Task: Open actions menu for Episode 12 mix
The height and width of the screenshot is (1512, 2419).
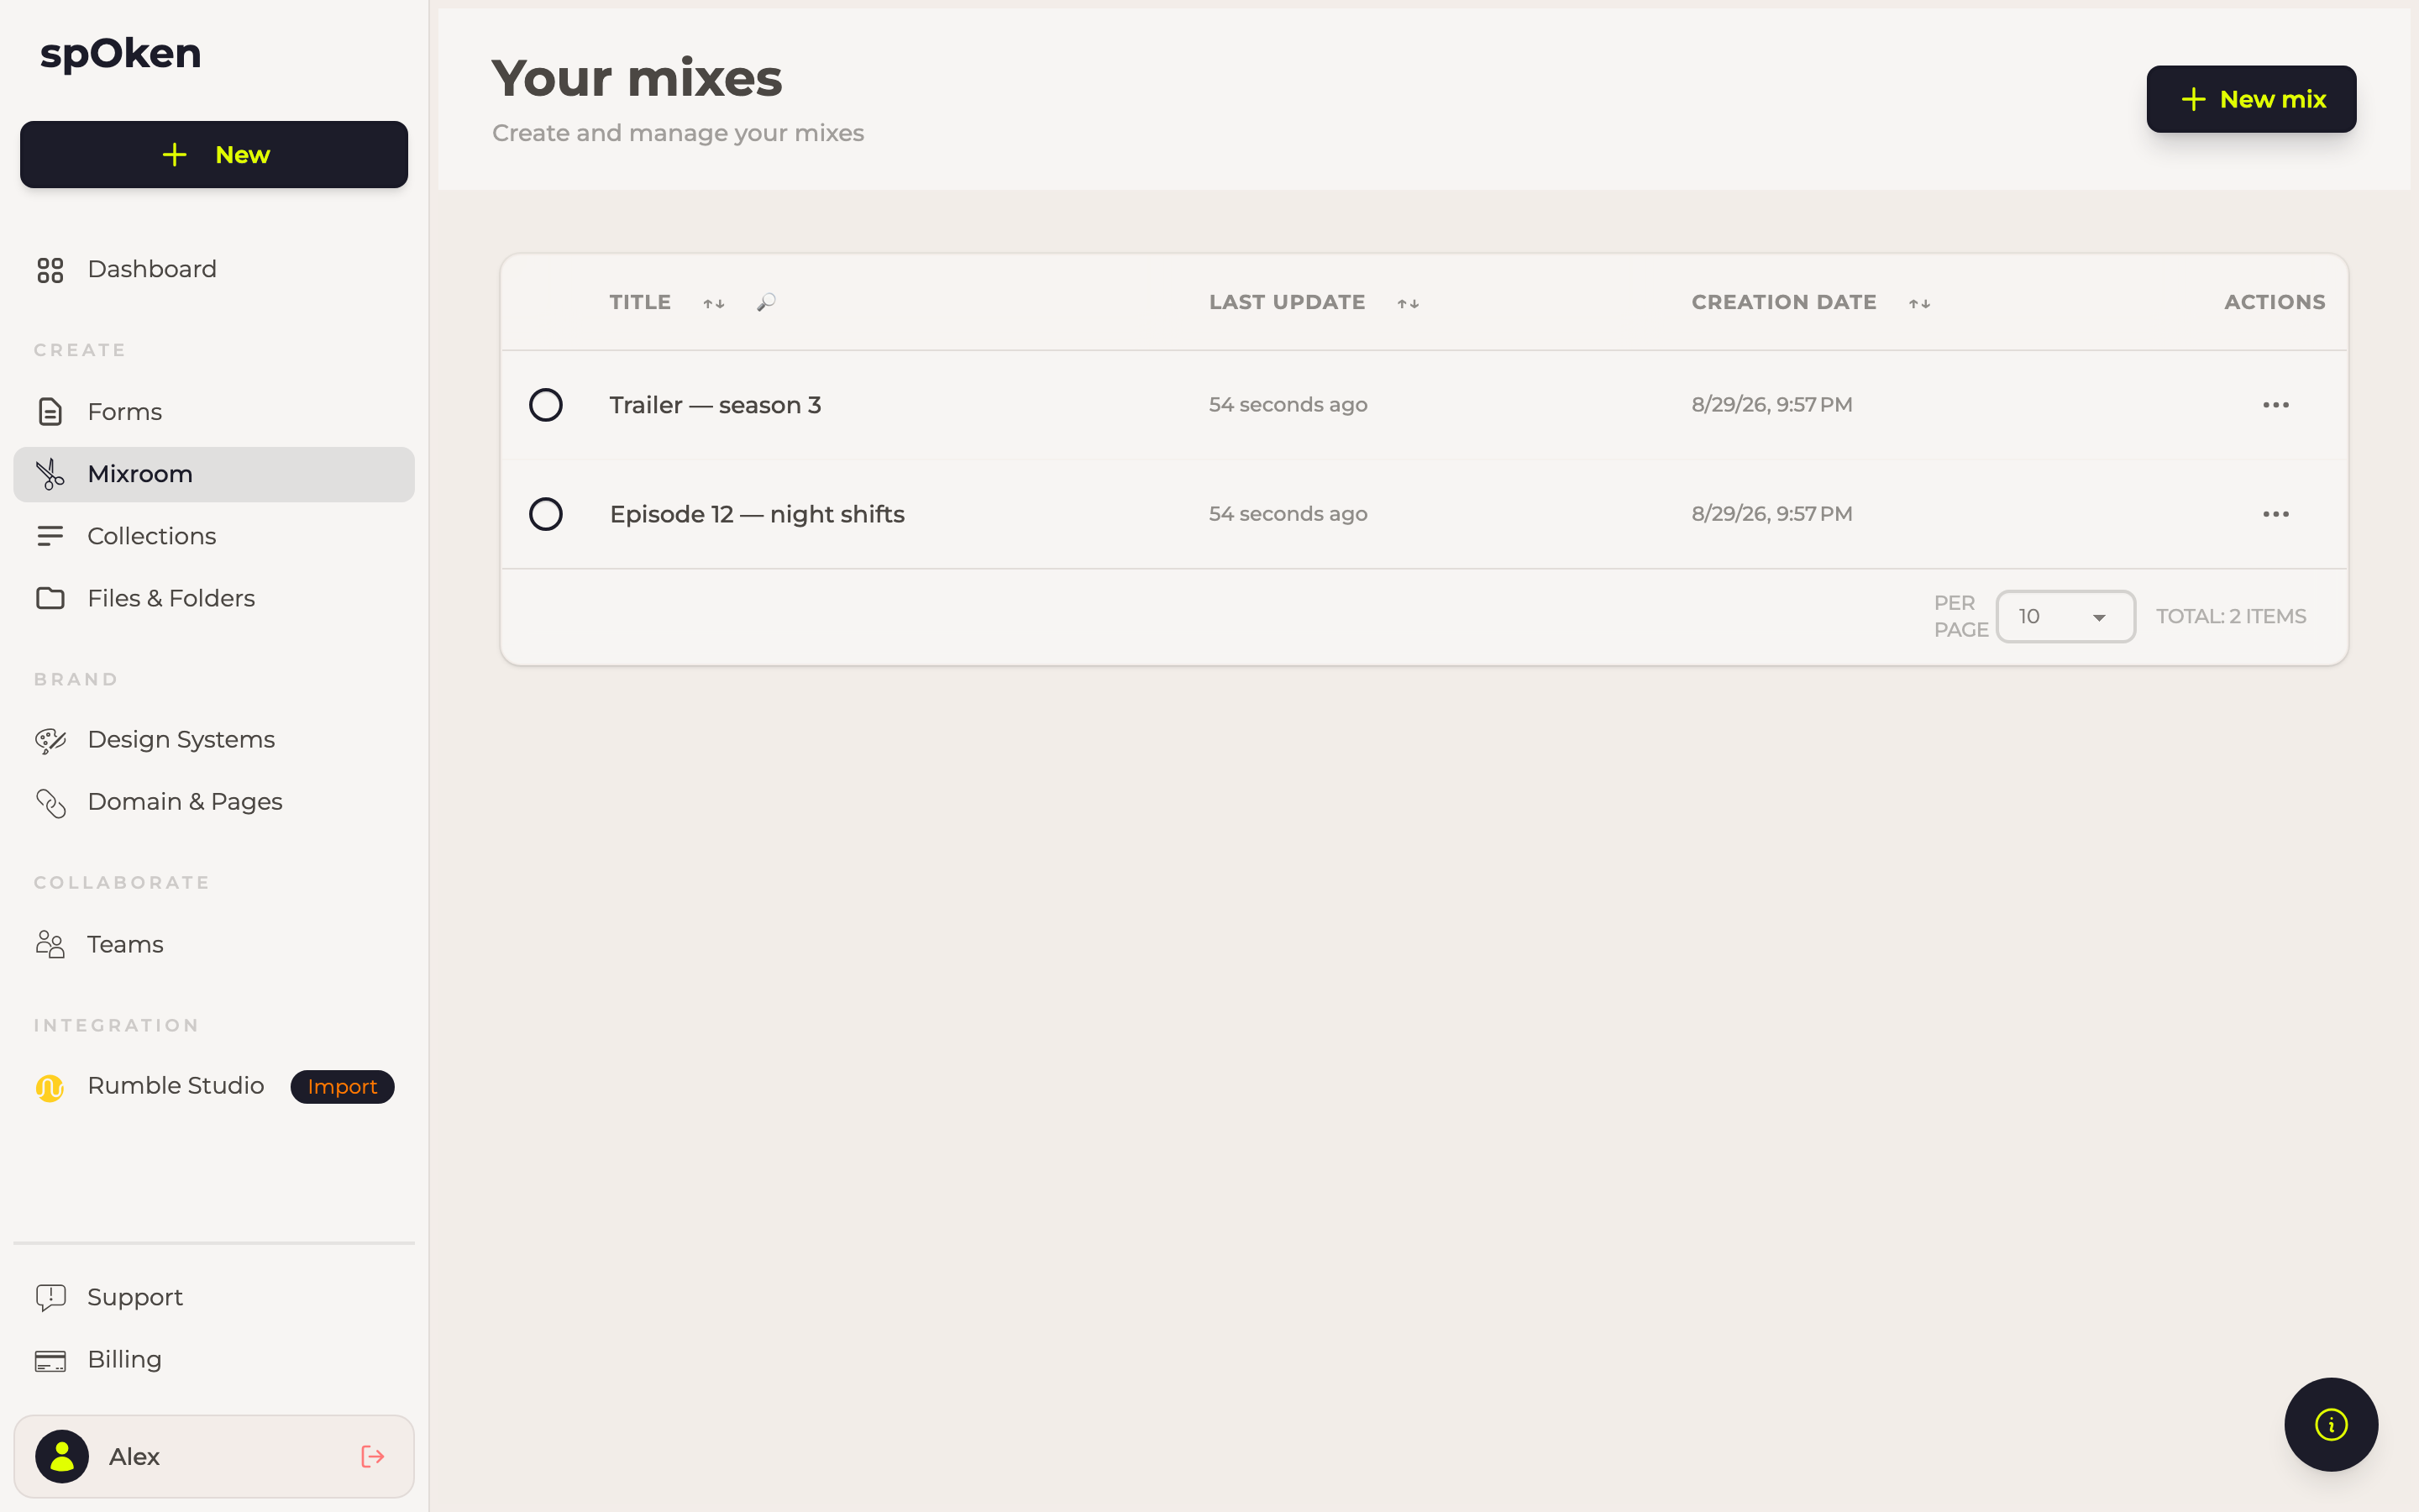Action: tap(2276, 514)
